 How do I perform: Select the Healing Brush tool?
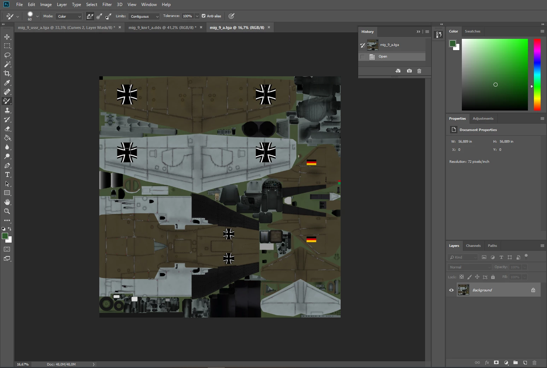pyautogui.click(x=7, y=92)
